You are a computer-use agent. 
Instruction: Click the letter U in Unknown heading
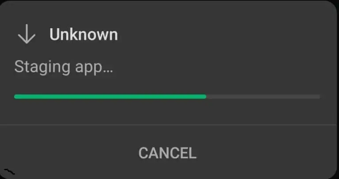point(54,34)
